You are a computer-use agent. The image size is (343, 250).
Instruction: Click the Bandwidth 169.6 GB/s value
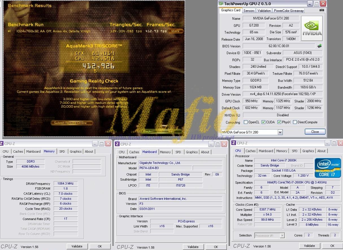[x=308, y=87]
